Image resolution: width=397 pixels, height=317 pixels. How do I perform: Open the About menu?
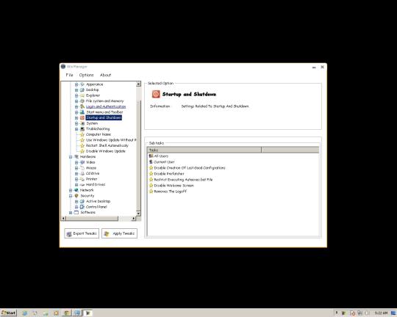(105, 75)
